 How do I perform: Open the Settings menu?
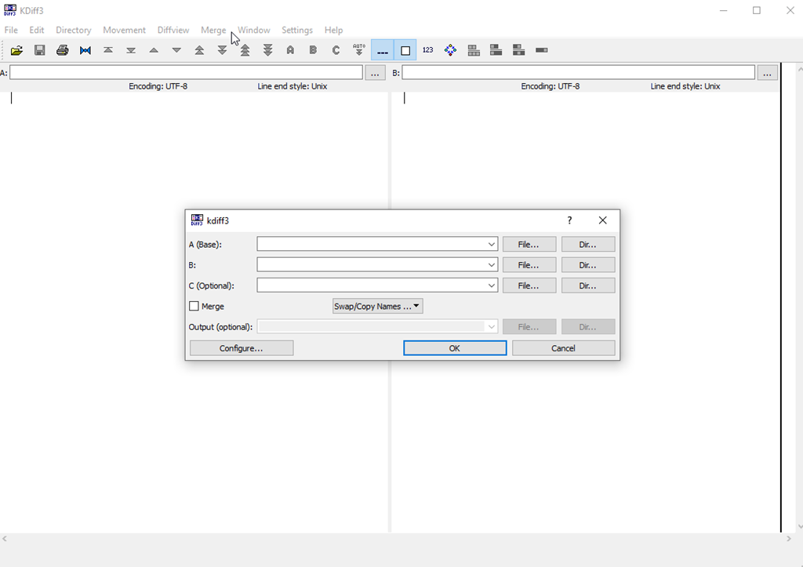point(296,30)
